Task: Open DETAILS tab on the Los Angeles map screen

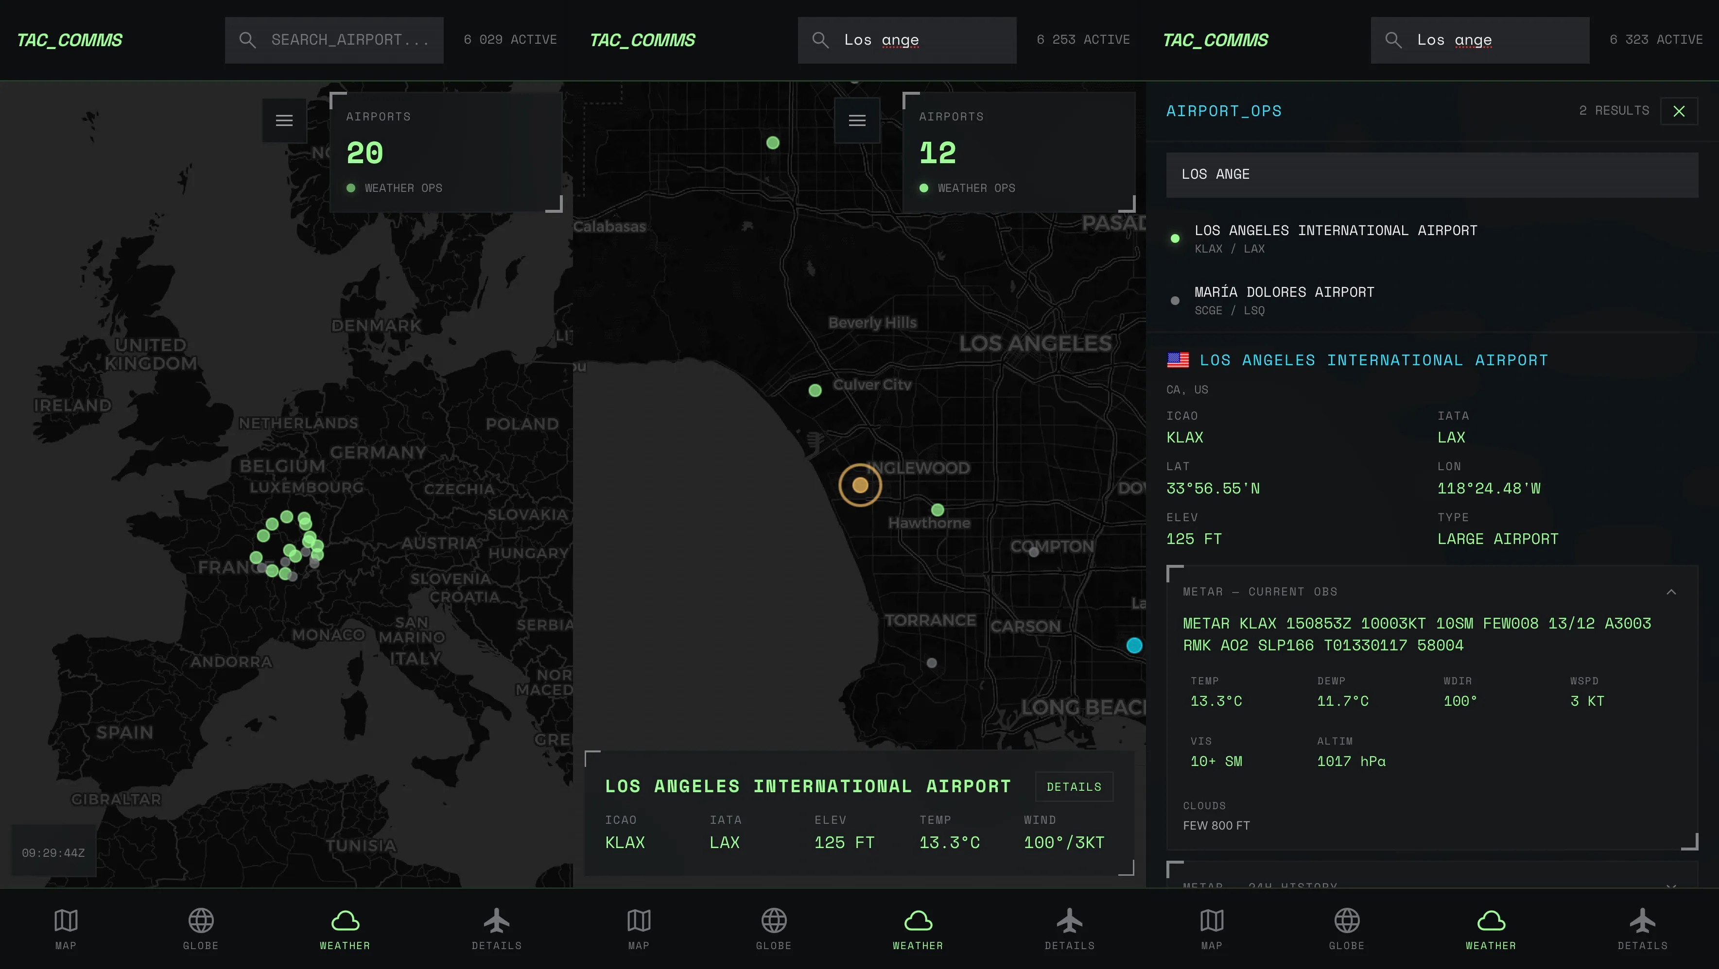Action: pyautogui.click(x=1070, y=929)
